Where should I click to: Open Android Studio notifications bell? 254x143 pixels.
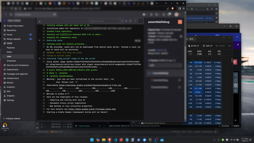[x=217, y=13]
